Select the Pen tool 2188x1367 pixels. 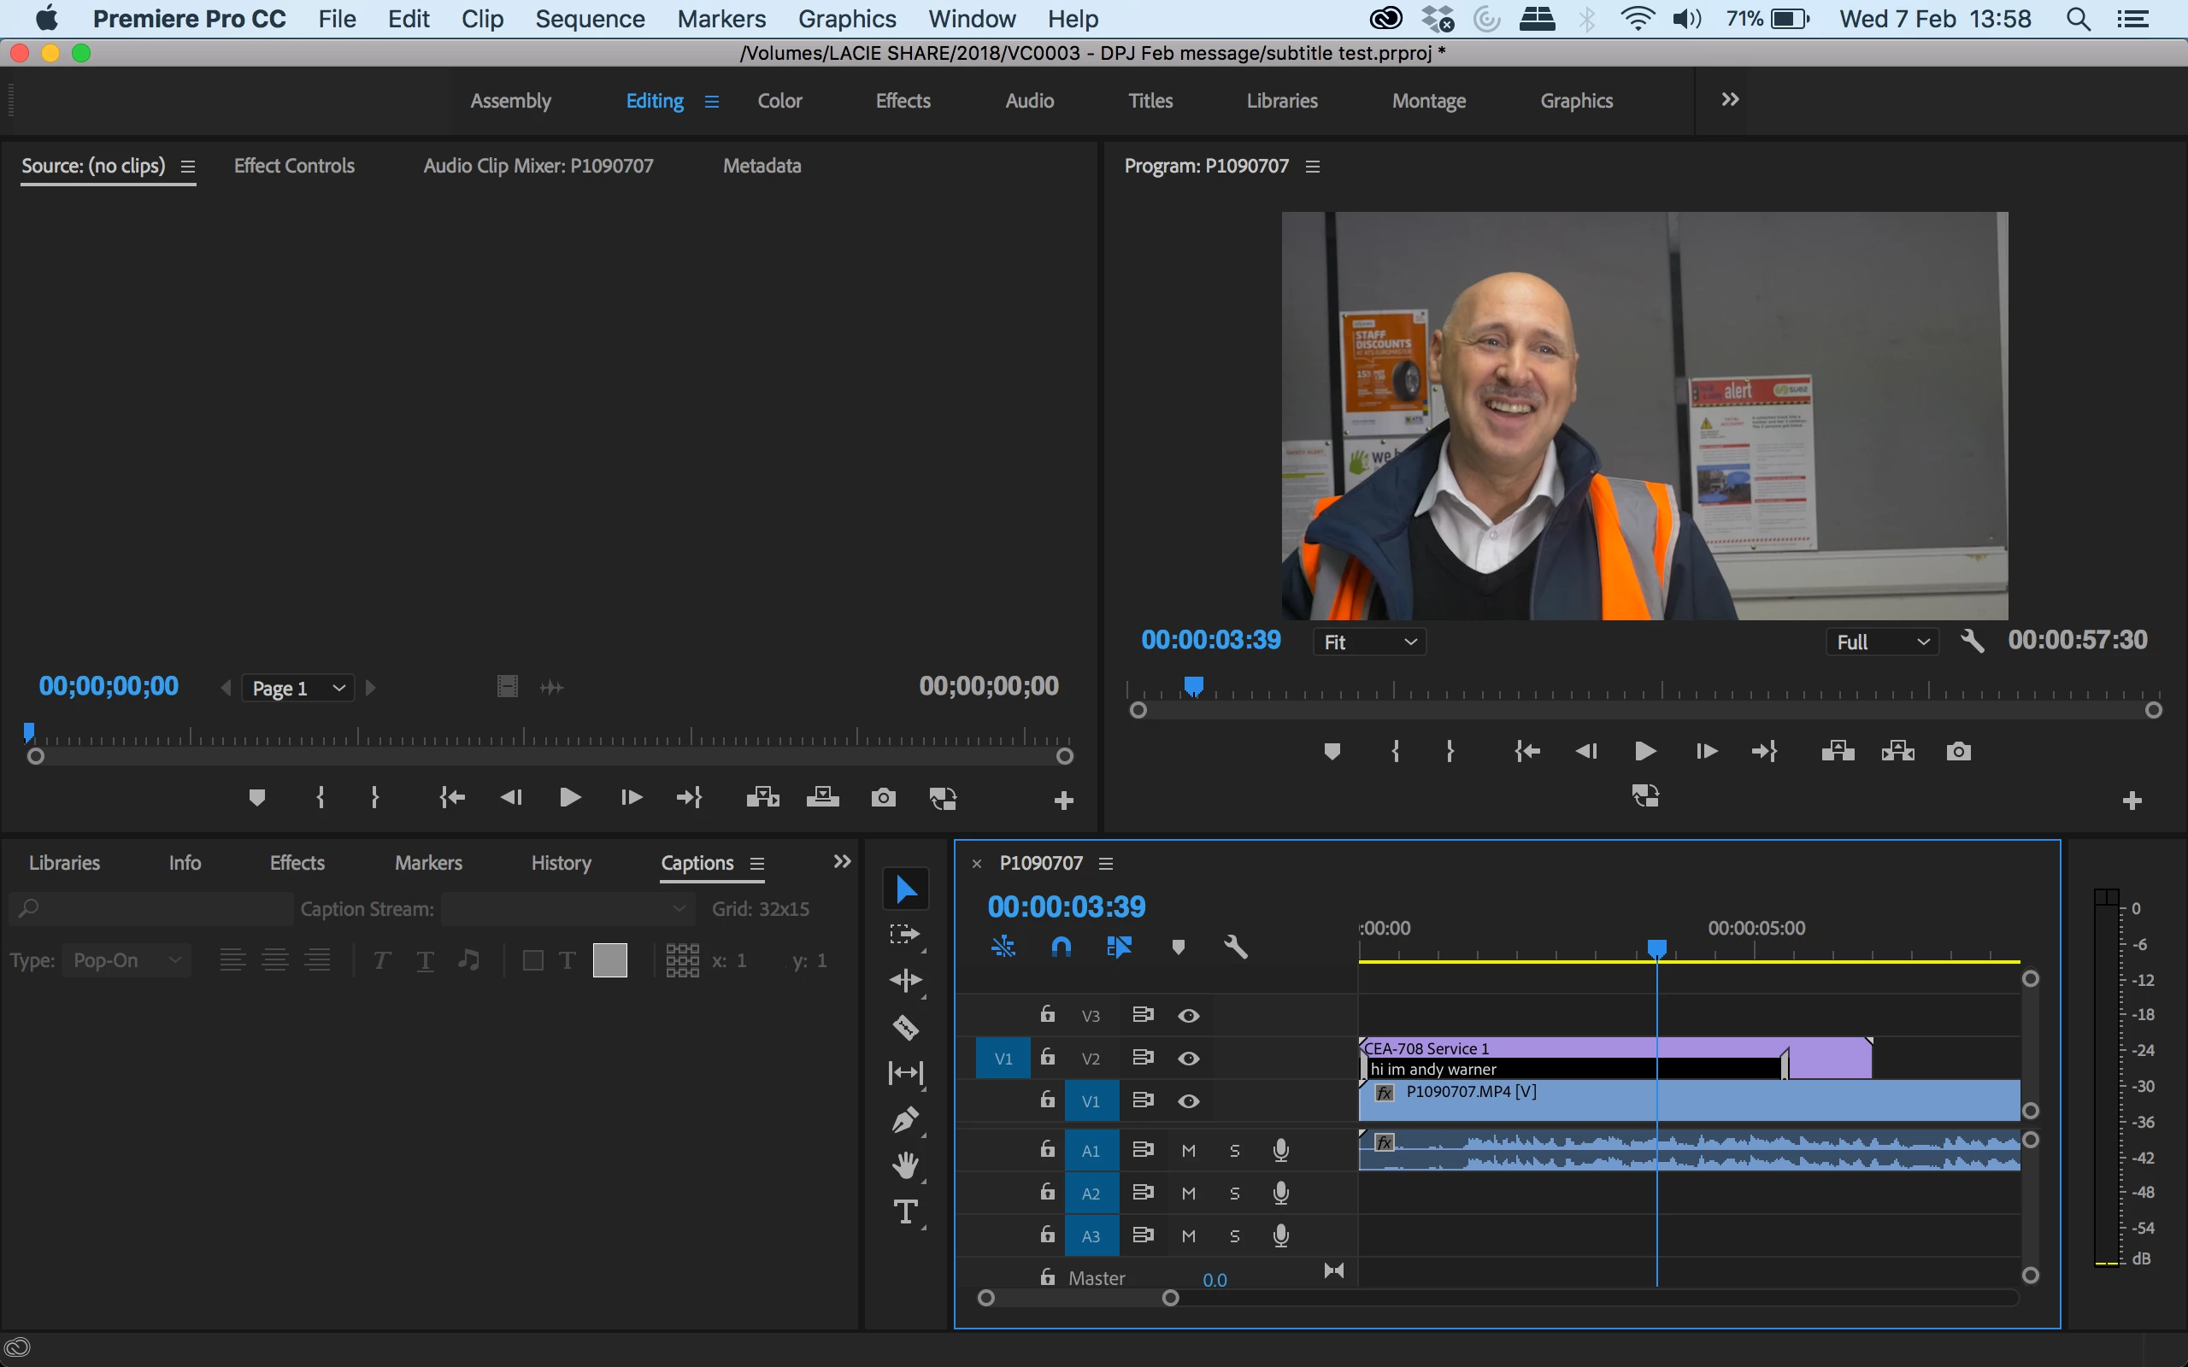click(905, 1119)
